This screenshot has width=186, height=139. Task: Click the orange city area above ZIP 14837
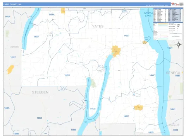click(x=138, y=108)
